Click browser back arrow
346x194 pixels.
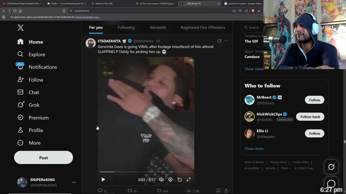4,11
